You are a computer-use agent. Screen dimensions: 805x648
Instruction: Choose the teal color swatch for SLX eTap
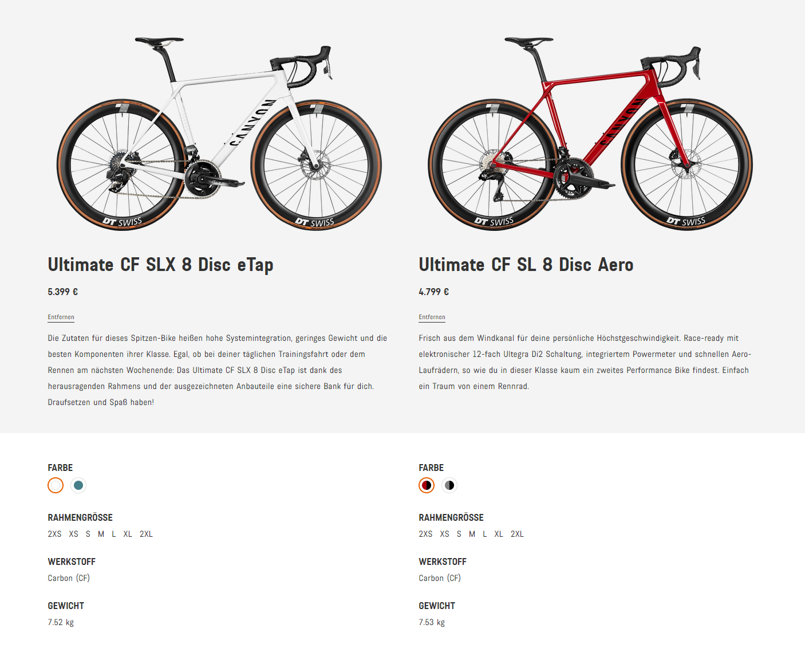point(78,485)
